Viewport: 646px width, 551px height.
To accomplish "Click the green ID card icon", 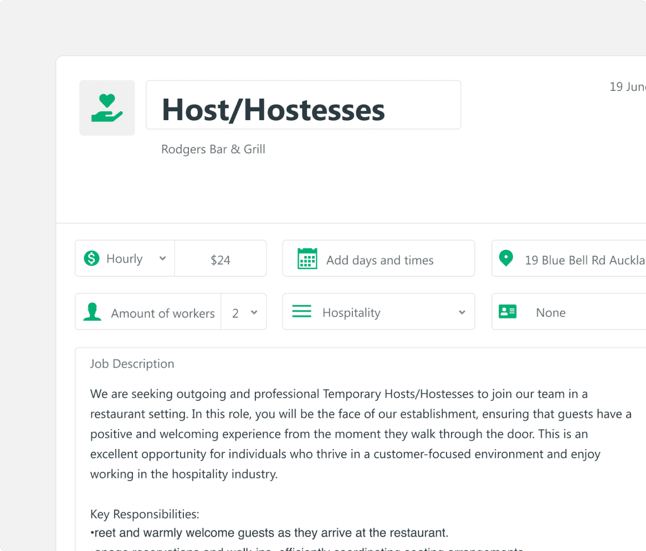I will pyautogui.click(x=507, y=311).
